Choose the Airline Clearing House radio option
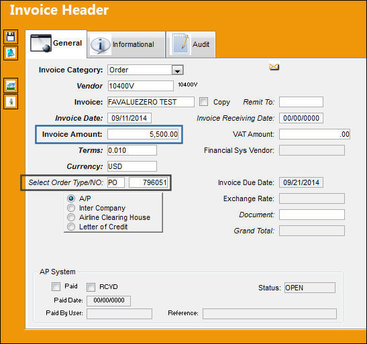The image size is (367, 344). [71, 217]
